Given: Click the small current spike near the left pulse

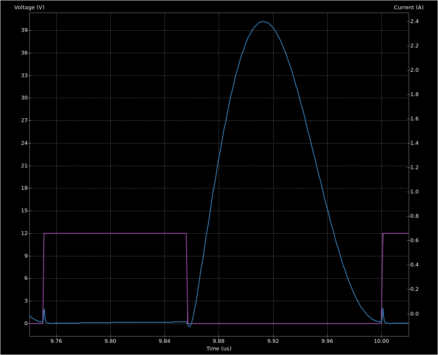Looking at the screenshot, I should point(44,308).
